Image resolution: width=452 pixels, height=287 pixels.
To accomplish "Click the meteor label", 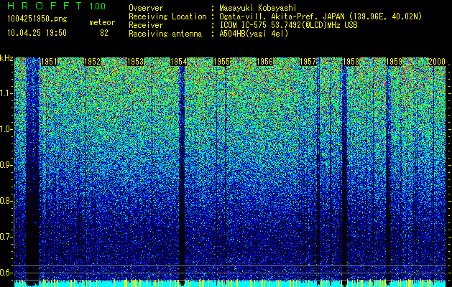I will point(102,22).
